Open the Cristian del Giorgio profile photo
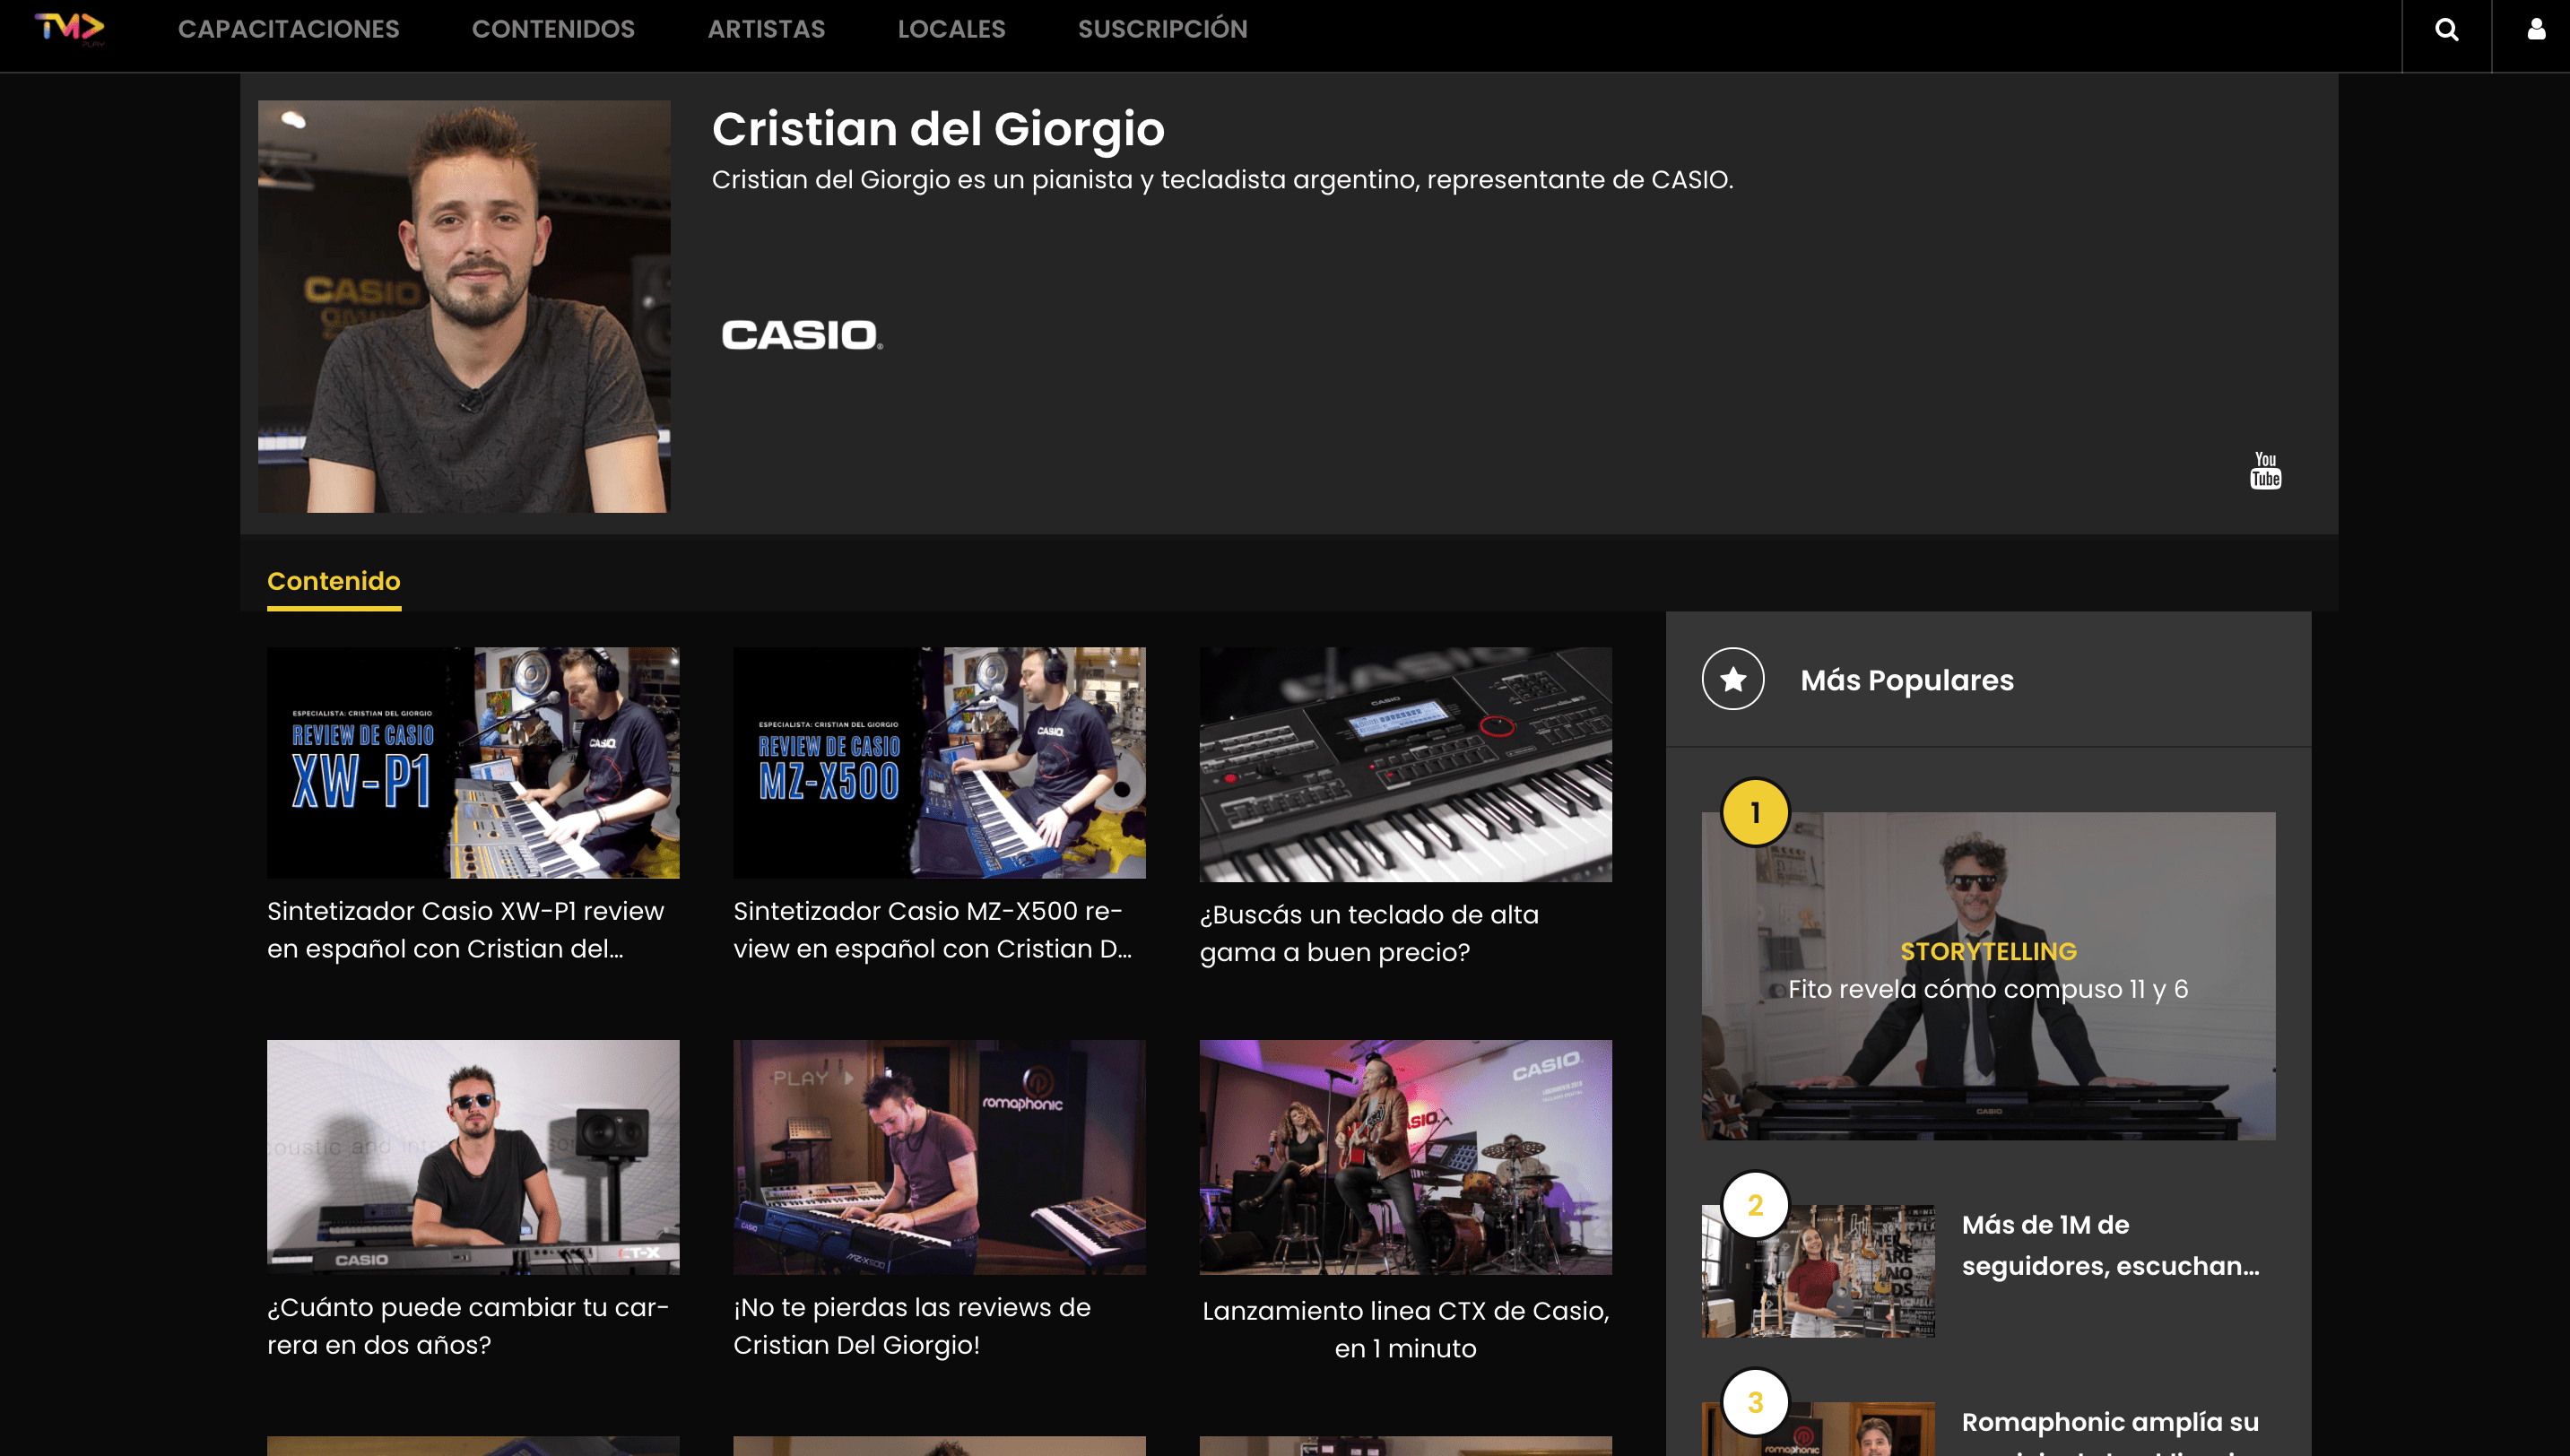This screenshot has width=2570, height=1456. (464, 306)
